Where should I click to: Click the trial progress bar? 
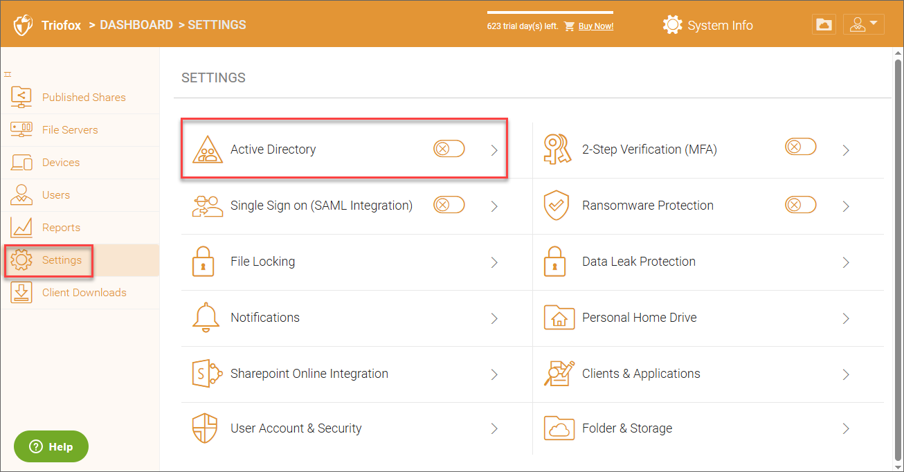550,12
